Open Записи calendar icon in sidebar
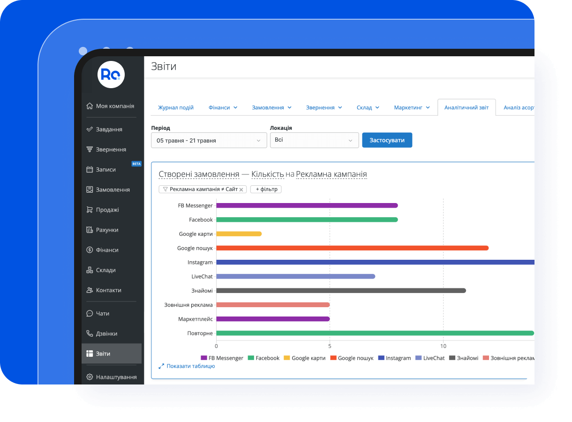The width and height of the screenshot is (572, 422). pyautogui.click(x=90, y=170)
